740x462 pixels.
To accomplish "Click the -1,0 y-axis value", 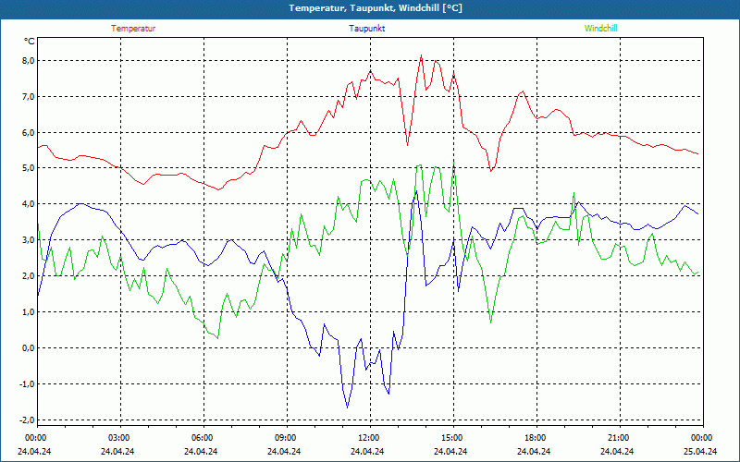I will click(27, 383).
